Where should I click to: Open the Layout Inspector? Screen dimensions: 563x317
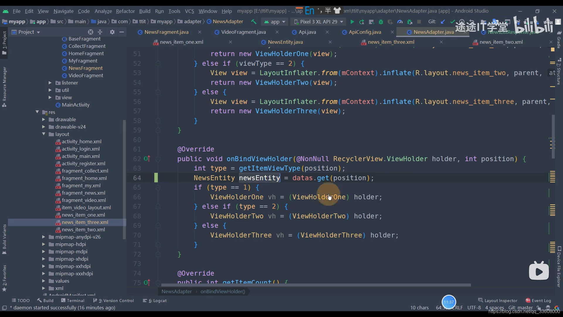[x=498, y=301]
